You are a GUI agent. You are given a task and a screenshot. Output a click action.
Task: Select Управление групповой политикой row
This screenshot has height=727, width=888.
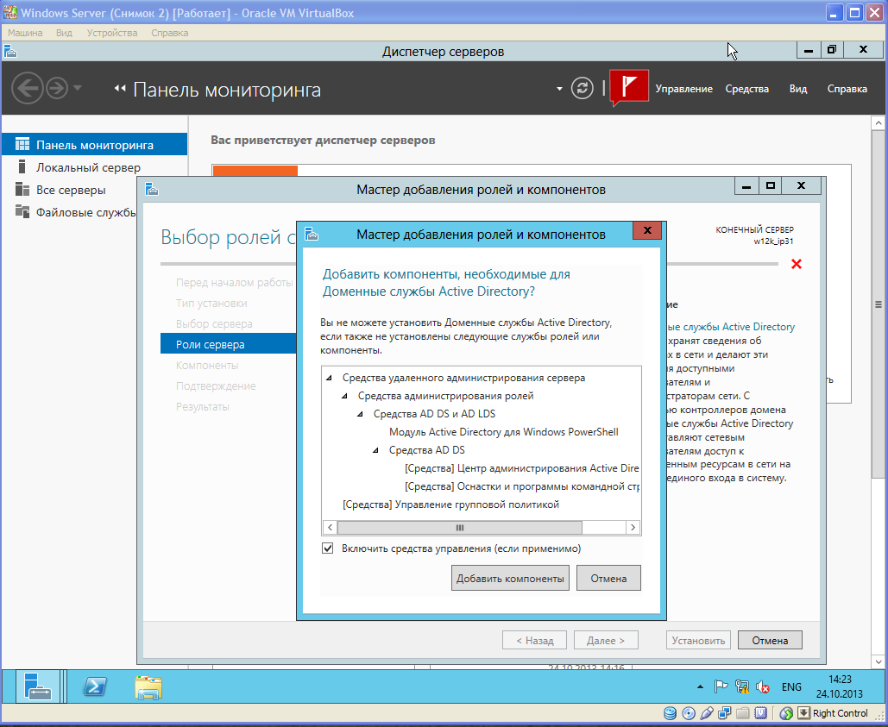pos(450,505)
